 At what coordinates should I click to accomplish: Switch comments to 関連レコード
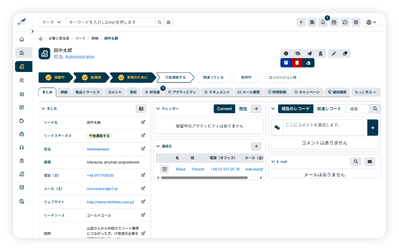tap(329, 109)
